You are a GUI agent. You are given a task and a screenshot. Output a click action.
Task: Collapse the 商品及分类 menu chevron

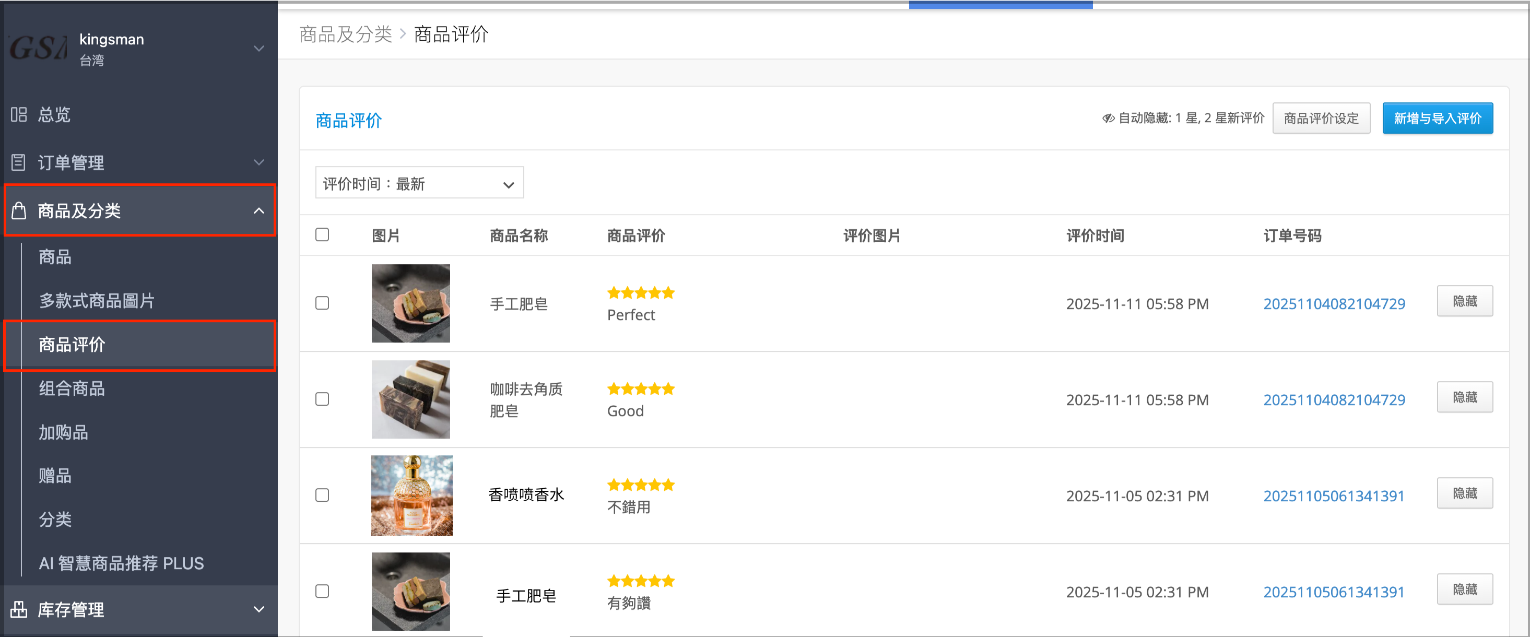(259, 211)
